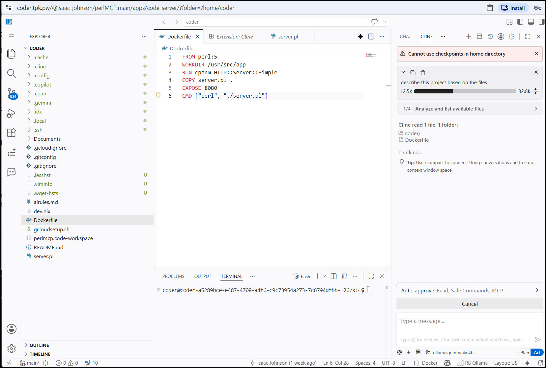The image size is (546, 368).
Task: Open the Extensions view
Action: tap(12, 133)
